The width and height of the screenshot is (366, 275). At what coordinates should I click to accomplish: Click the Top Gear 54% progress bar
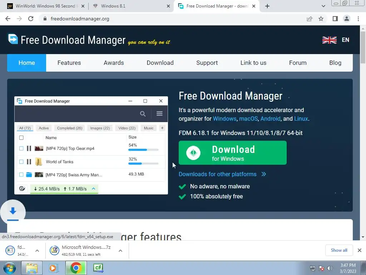click(143, 150)
